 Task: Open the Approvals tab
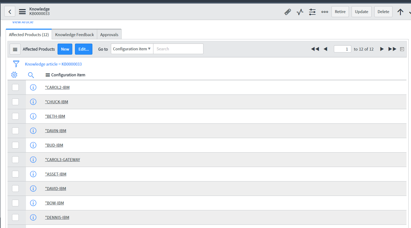click(109, 34)
